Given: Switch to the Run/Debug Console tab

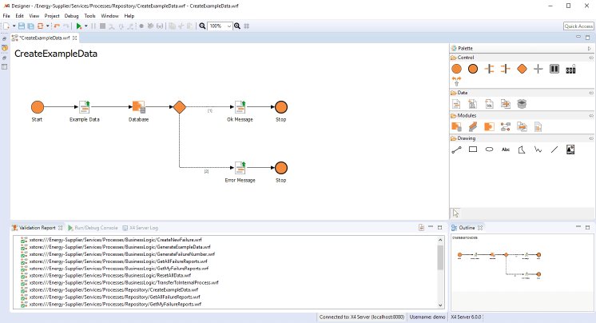Looking at the screenshot, I should pos(94,228).
